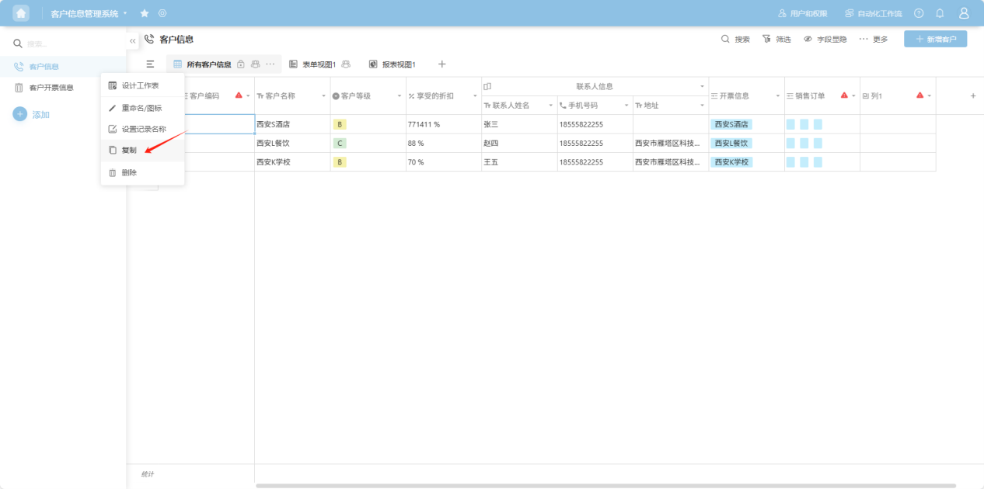Open the notifications bell
The width and height of the screenshot is (984, 489).
(940, 13)
